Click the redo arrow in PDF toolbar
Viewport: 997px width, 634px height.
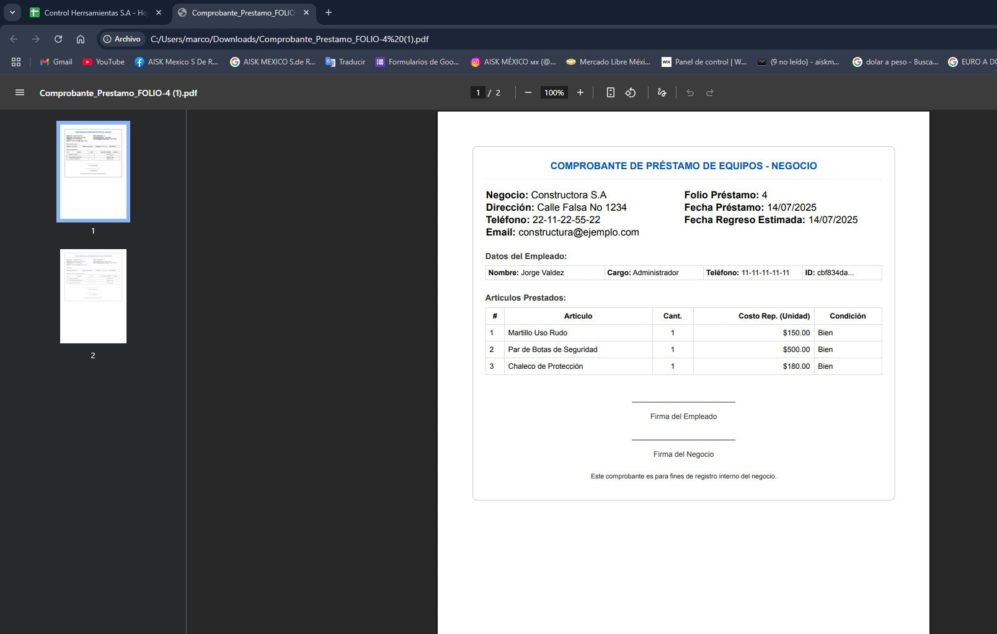click(x=710, y=92)
